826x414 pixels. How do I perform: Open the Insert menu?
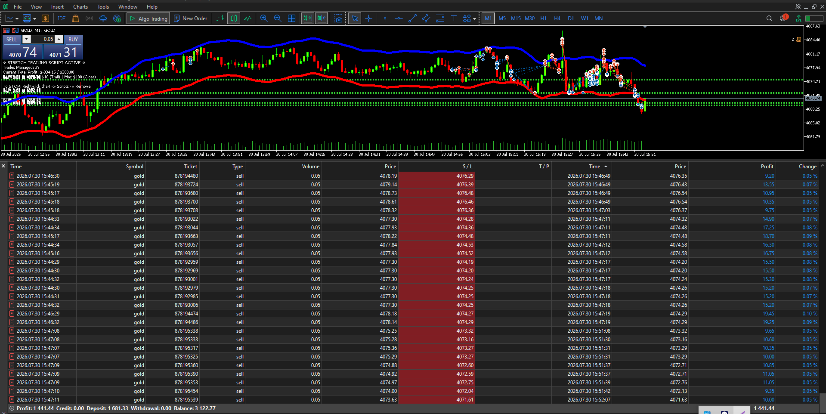pyautogui.click(x=57, y=7)
